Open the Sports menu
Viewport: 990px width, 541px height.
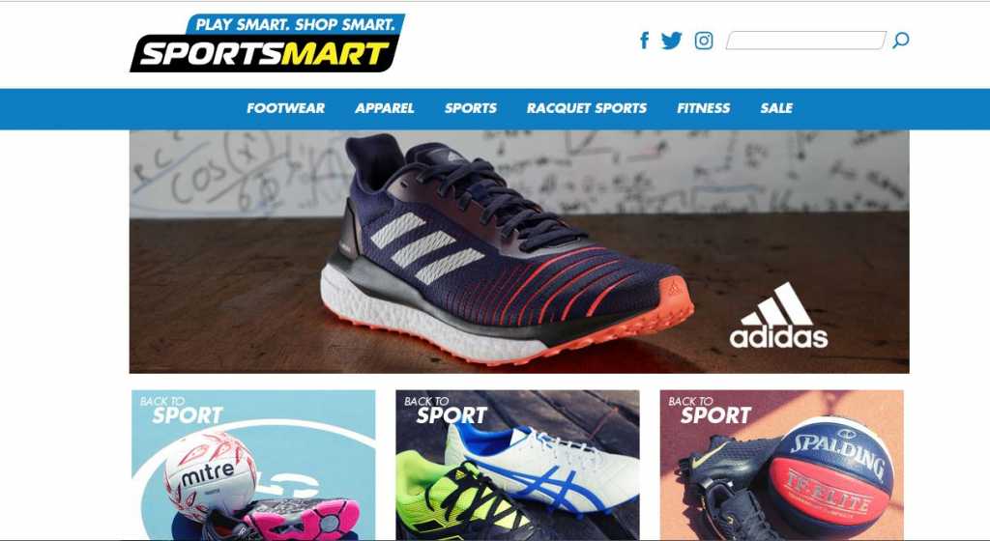(x=471, y=108)
